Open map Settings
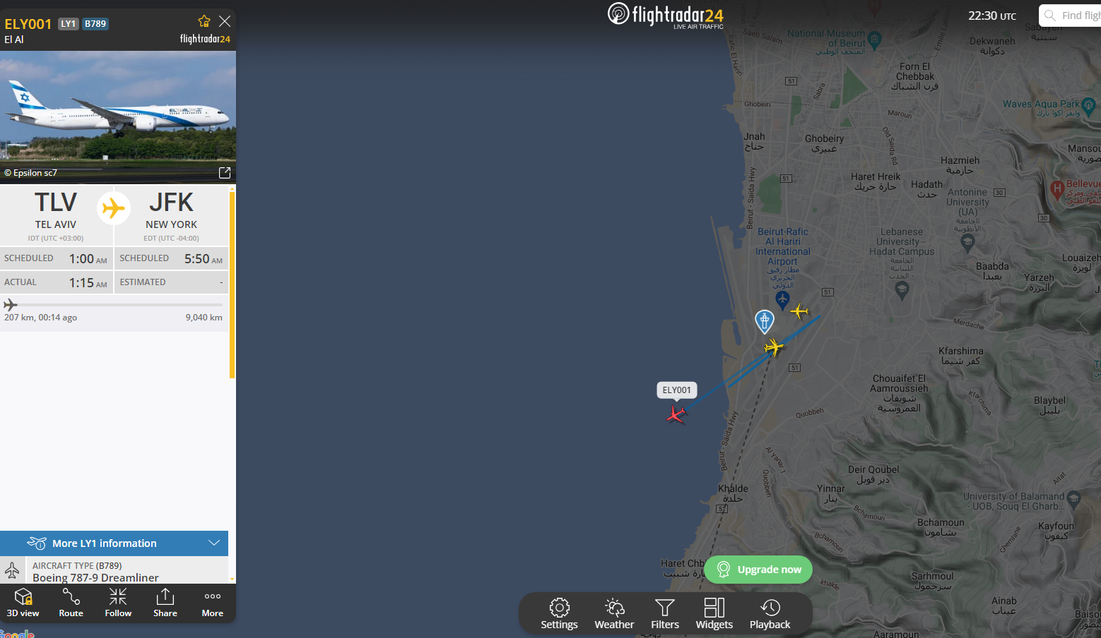Viewport: 1101px width, 638px height. click(x=559, y=614)
